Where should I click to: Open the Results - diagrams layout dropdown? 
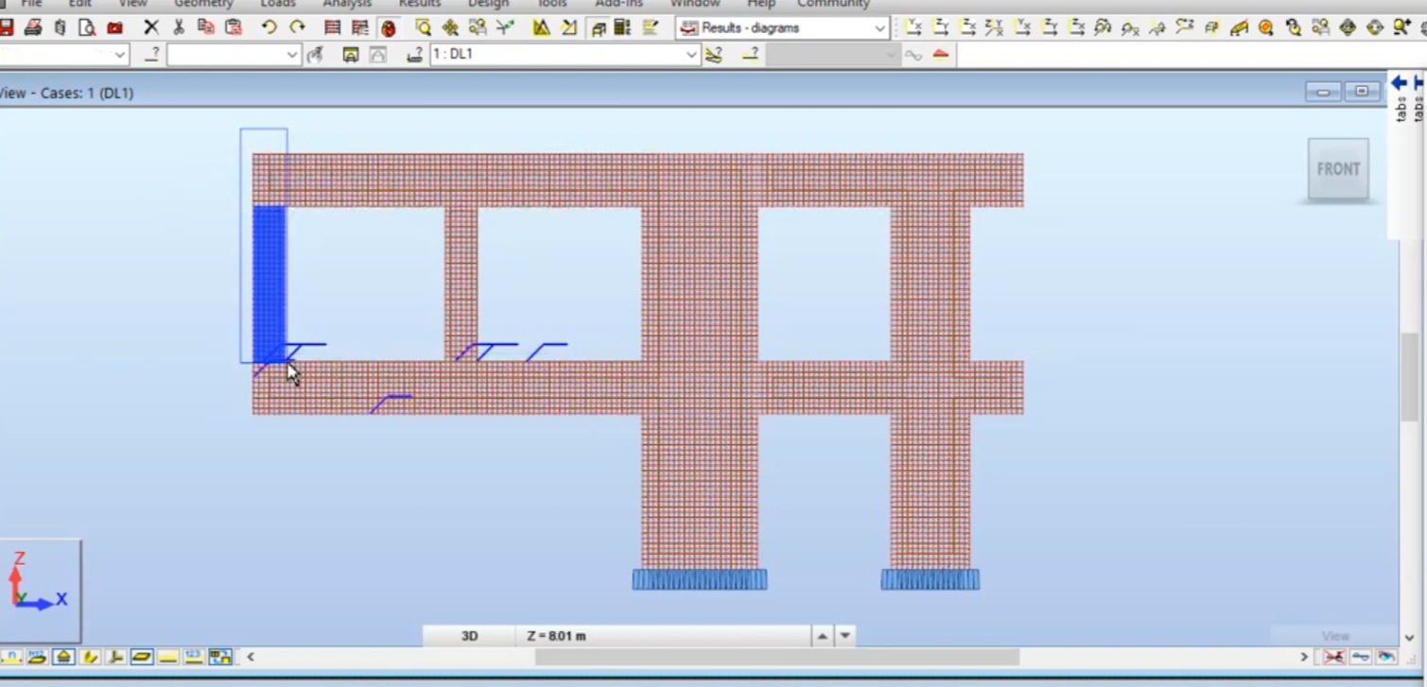point(784,28)
